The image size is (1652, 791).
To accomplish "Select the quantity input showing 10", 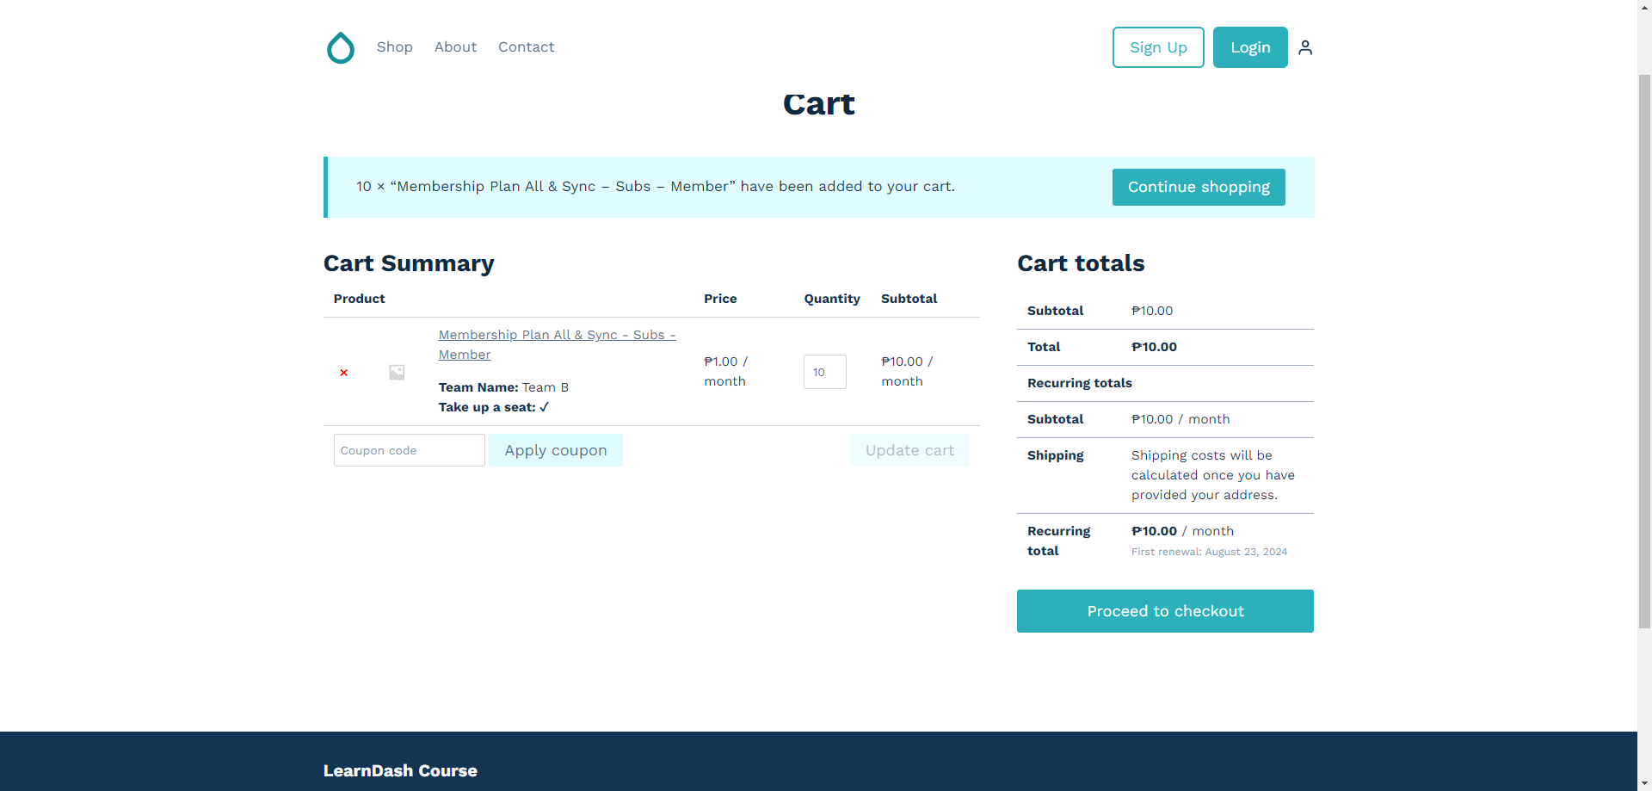I will [x=823, y=372].
